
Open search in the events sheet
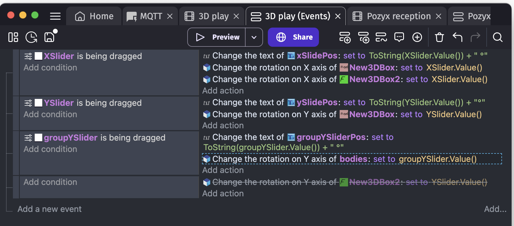point(497,37)
